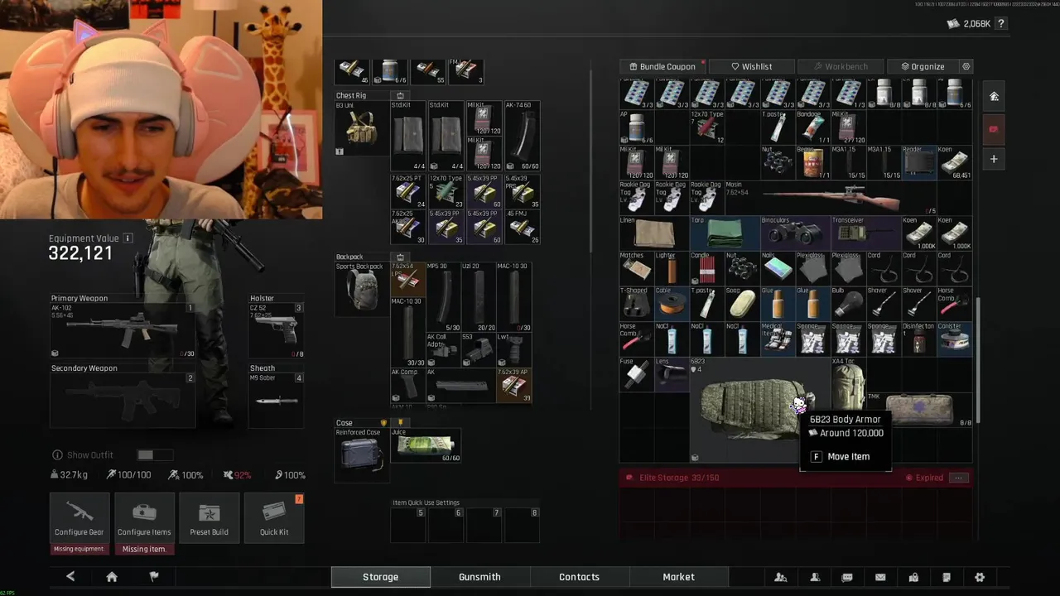The height and width of the screenshot is (596, 1060).
Task: Select the 7.62x39 AP ammo in backpack
Action: 513,386
